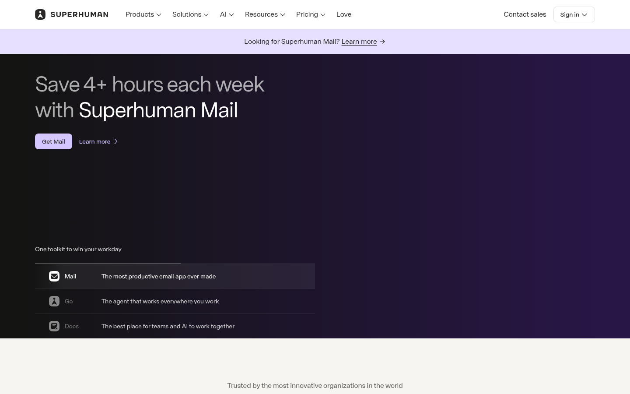The image size is (630, 394).
Task: Click the "Save 4+ hours each week" headline
Action: [x=150, y=84]
